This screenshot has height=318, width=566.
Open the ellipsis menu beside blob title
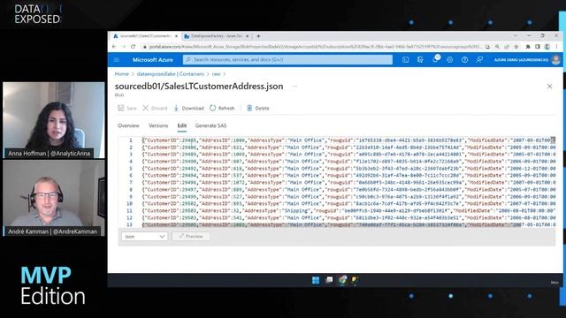pos(294,87)
